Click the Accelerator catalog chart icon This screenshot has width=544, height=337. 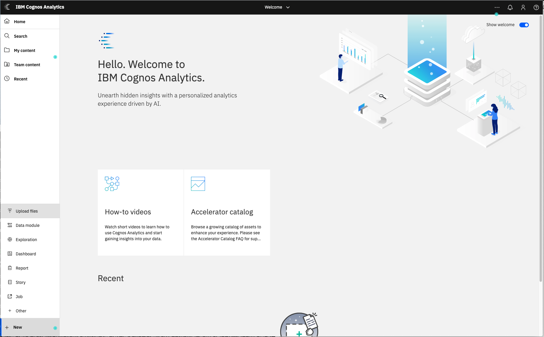[x=198, y=184]
